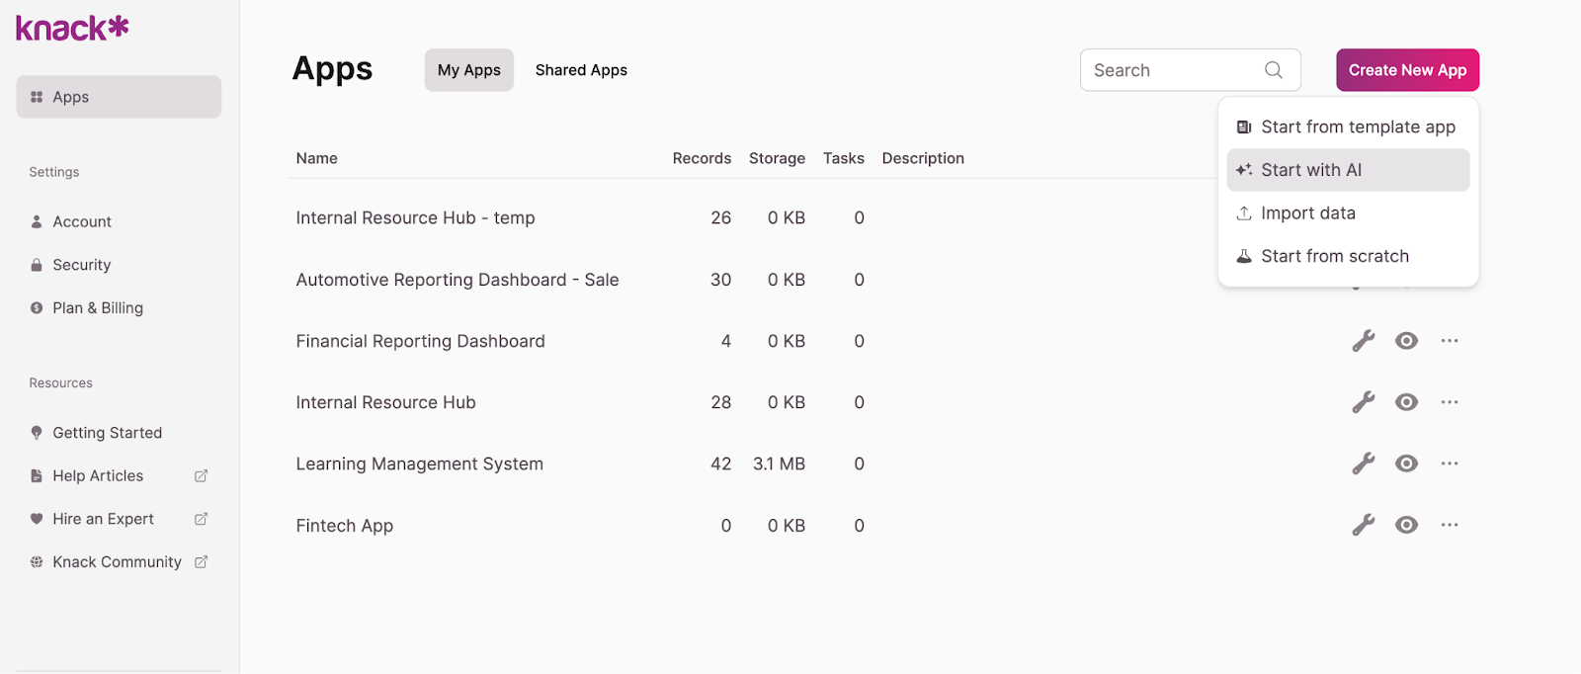
Task: Click the wrench icon for Financial Reporting Dashboard
Action: click(x=1364, y=341)
